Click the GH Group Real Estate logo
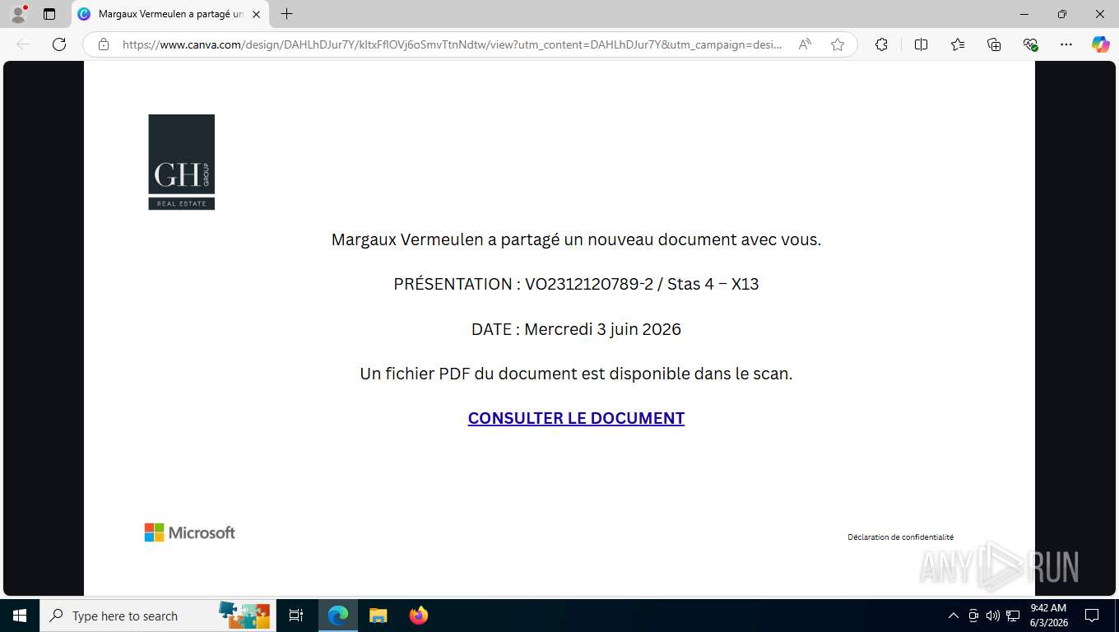This screenshot has height=632, width=1119. pyautogui.click(x=181, y=162)
